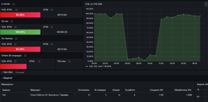This screenshot has height=102, width=208.
Task: Click 00:00:23 ATiQ value under За час
Action: tap(62, 32)
